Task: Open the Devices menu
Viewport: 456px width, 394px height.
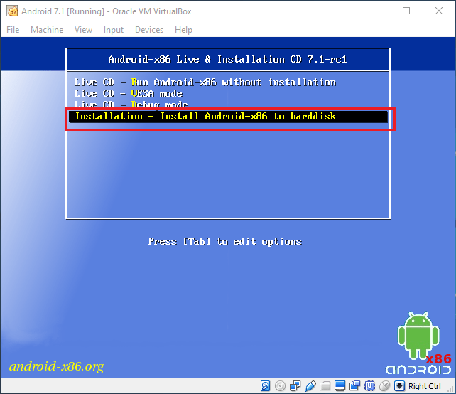Action: [x=148, y=30]
